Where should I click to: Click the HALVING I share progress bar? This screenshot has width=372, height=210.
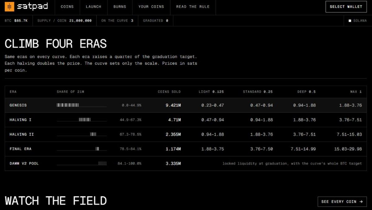(x=82, y=120)
